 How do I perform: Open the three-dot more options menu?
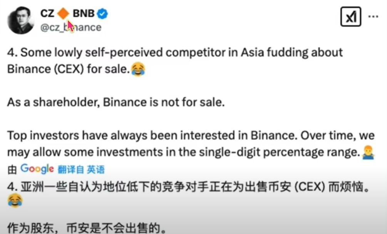click(x=373, y=17)
